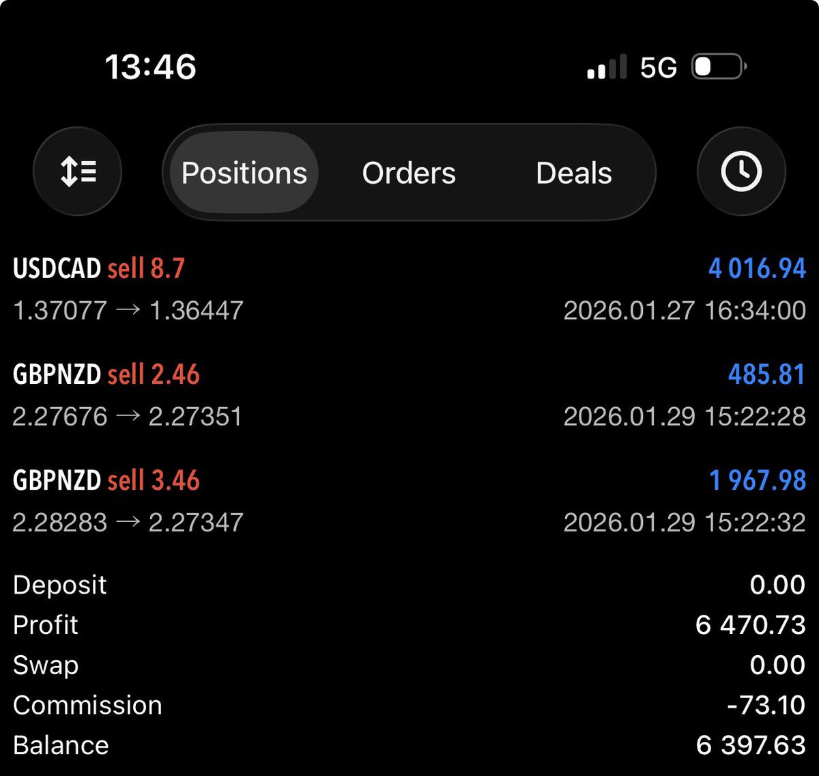
Task: Tap the total profit value 6 470.73
Action: click(x=751, y=625)
